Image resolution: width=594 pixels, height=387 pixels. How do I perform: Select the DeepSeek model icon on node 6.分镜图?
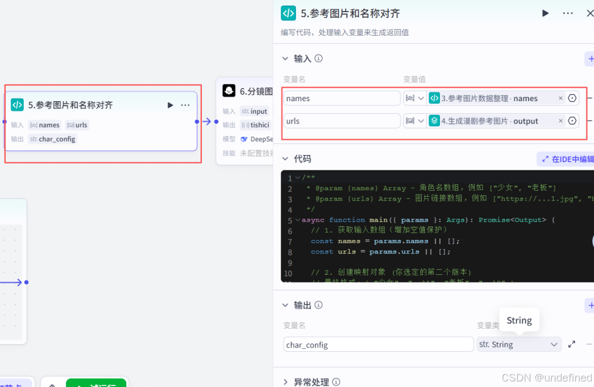(x=244, y=139)
